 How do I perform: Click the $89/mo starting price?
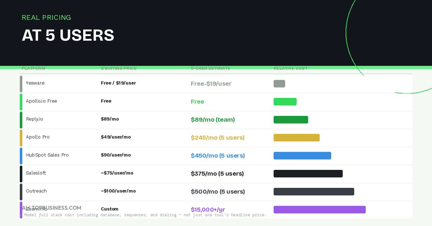[110, 119]
